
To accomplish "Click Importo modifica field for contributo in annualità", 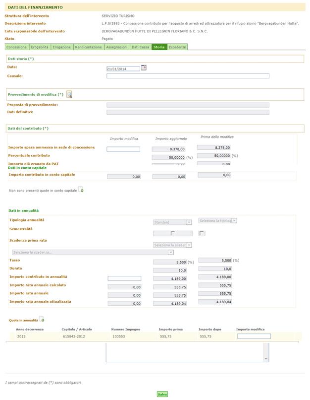I will coord(124,278).
